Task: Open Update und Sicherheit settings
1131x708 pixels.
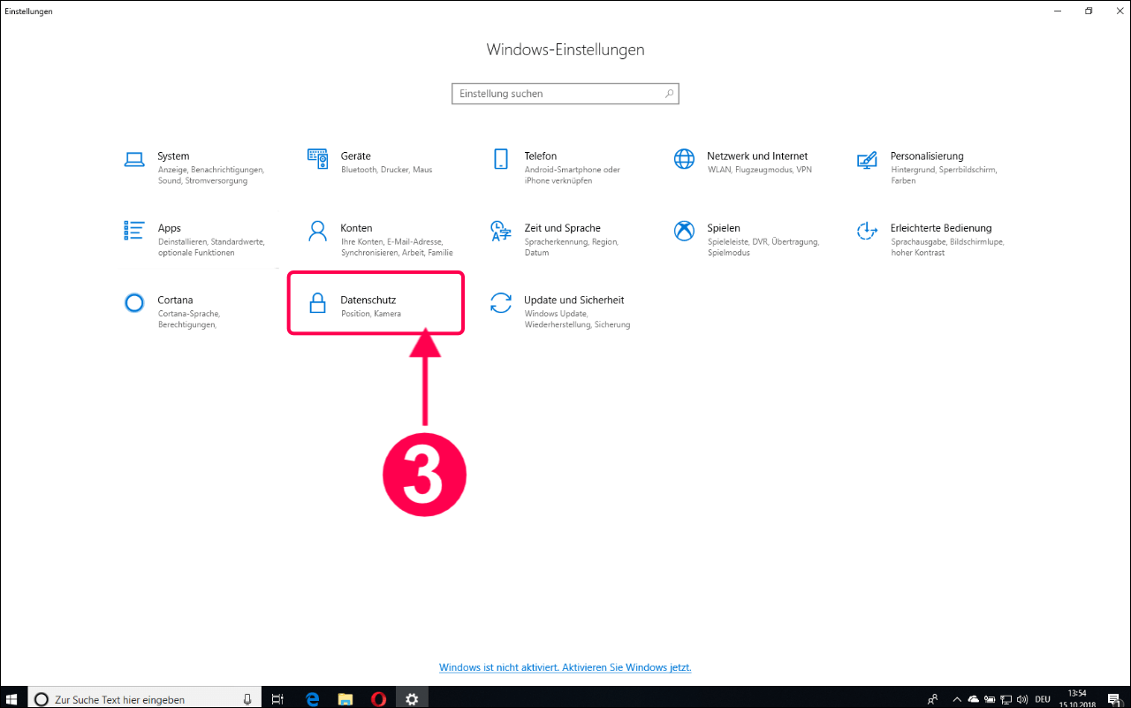Action: pos(561,312)
